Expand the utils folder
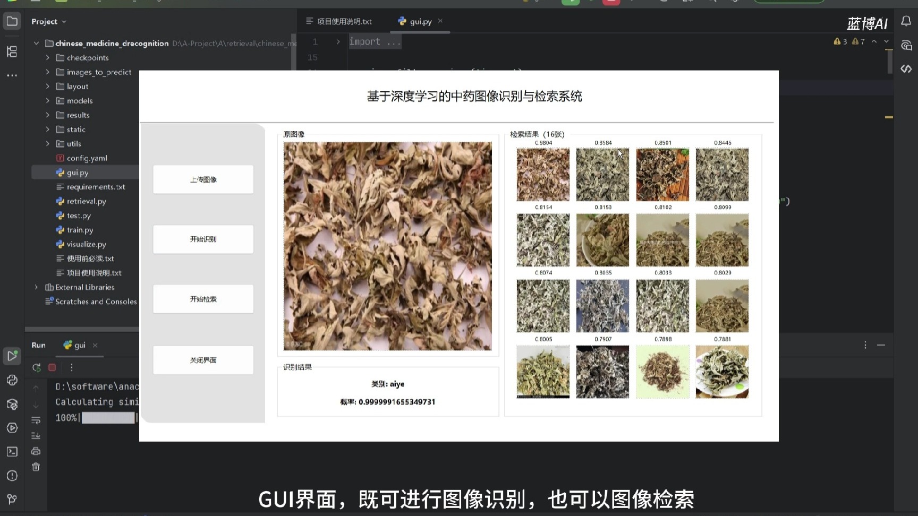Viewport: 918px width, 516px height. [x=47, y=144]
